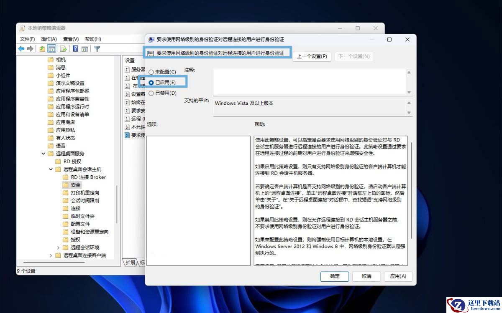Click the folder icon beside 小组件

[x=51, y=76]
